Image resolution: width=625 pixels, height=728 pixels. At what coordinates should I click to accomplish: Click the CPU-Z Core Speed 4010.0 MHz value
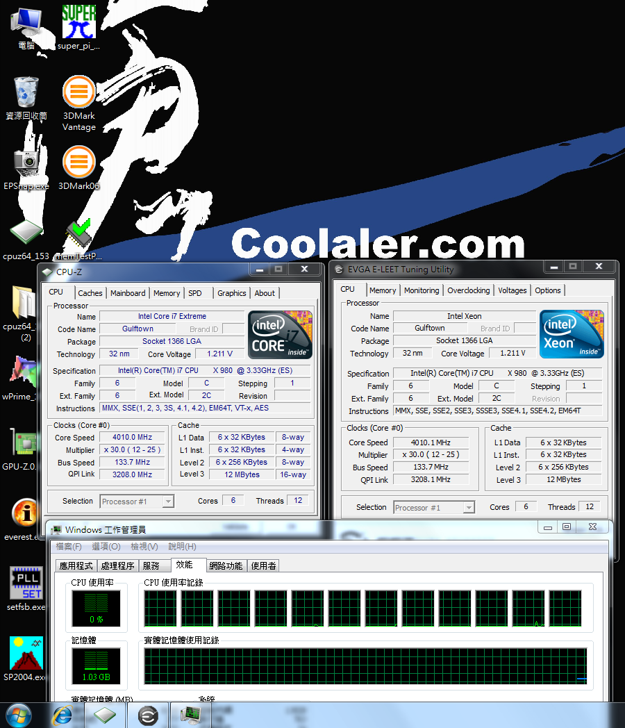(x=132, y=438)
